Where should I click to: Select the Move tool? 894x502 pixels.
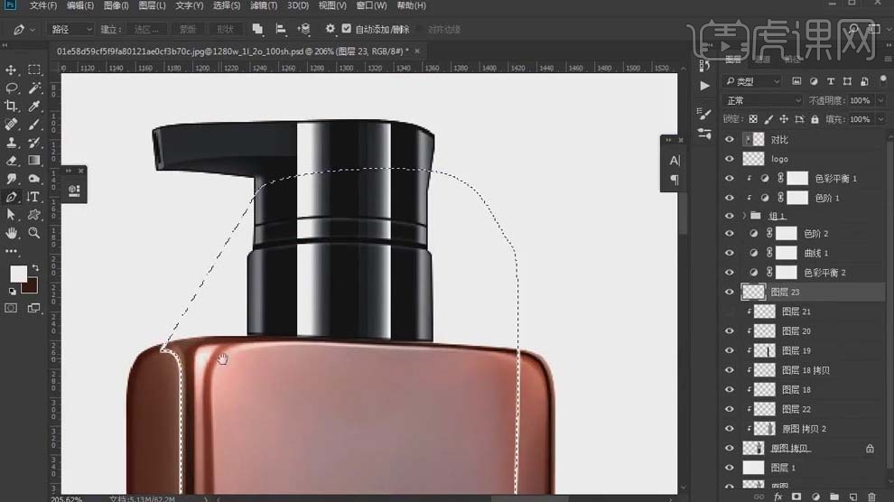pos(12,70)
